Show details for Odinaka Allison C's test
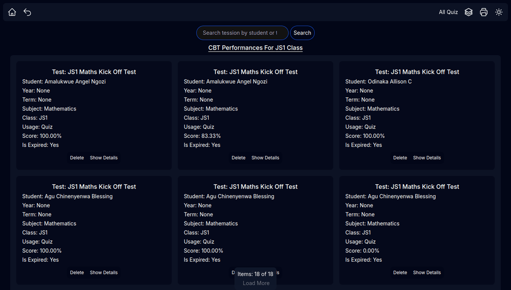Viewport: 511px width, 290px height. (427, 157)
